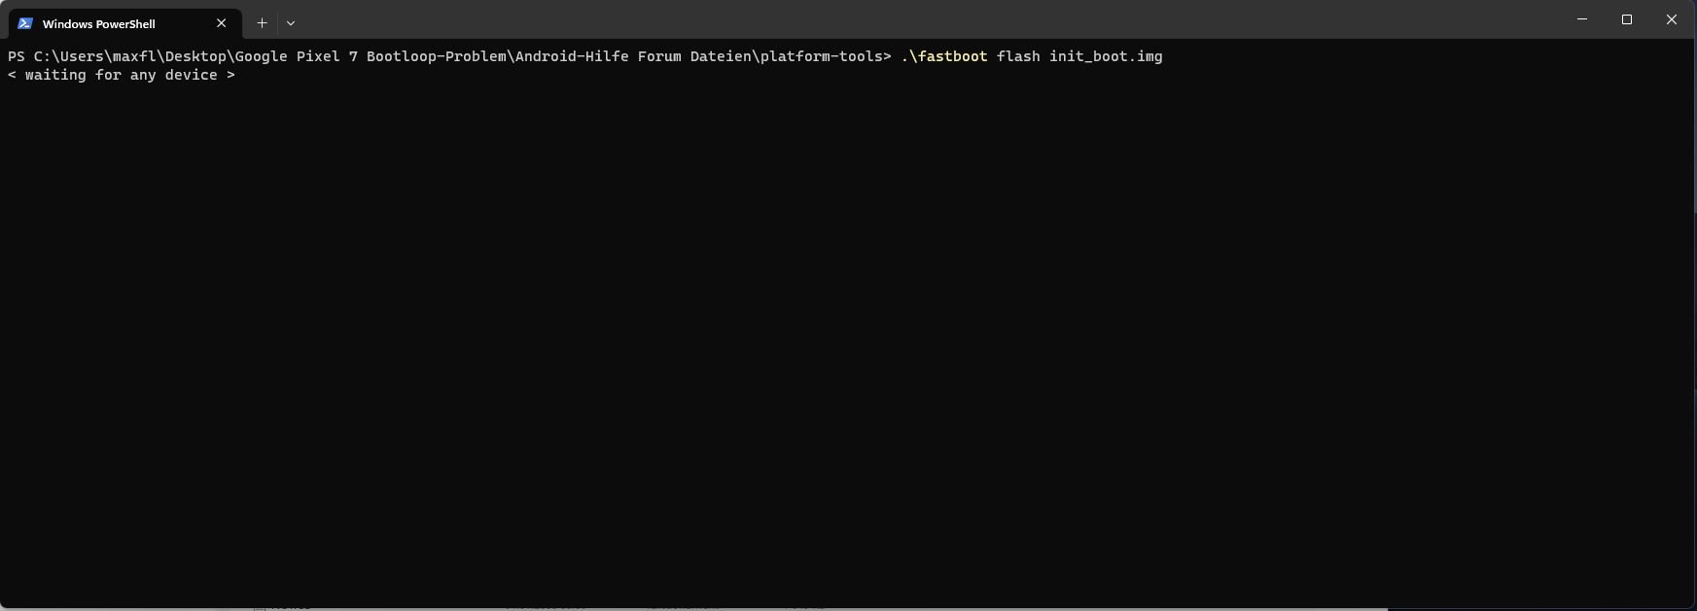The width and height of the screenshot is (1697, 611).
Task: Open a new terminal tab
Action: (262, 23)
